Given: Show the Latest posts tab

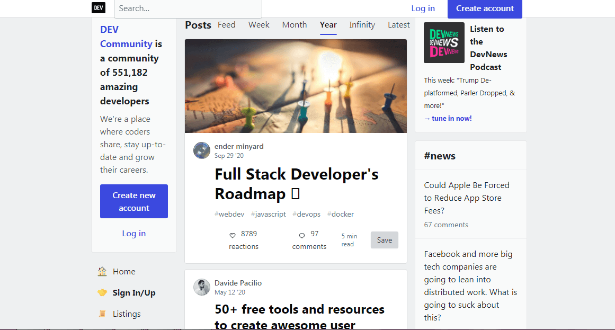Looking at the screenshot, I should coord(398,25).
